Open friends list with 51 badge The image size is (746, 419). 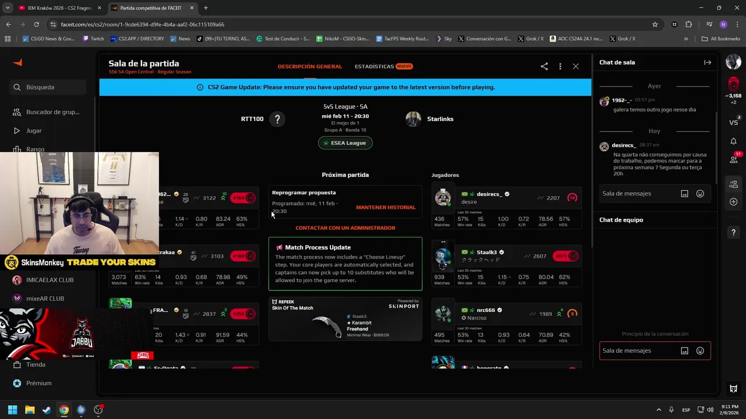click(734, 159)
